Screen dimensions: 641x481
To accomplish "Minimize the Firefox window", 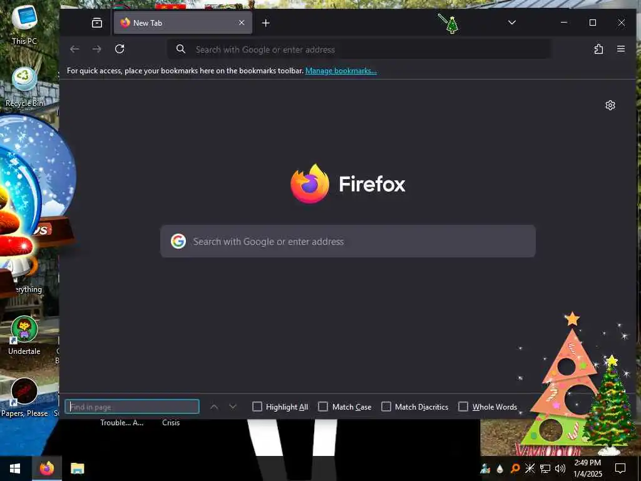I will 564,23.
